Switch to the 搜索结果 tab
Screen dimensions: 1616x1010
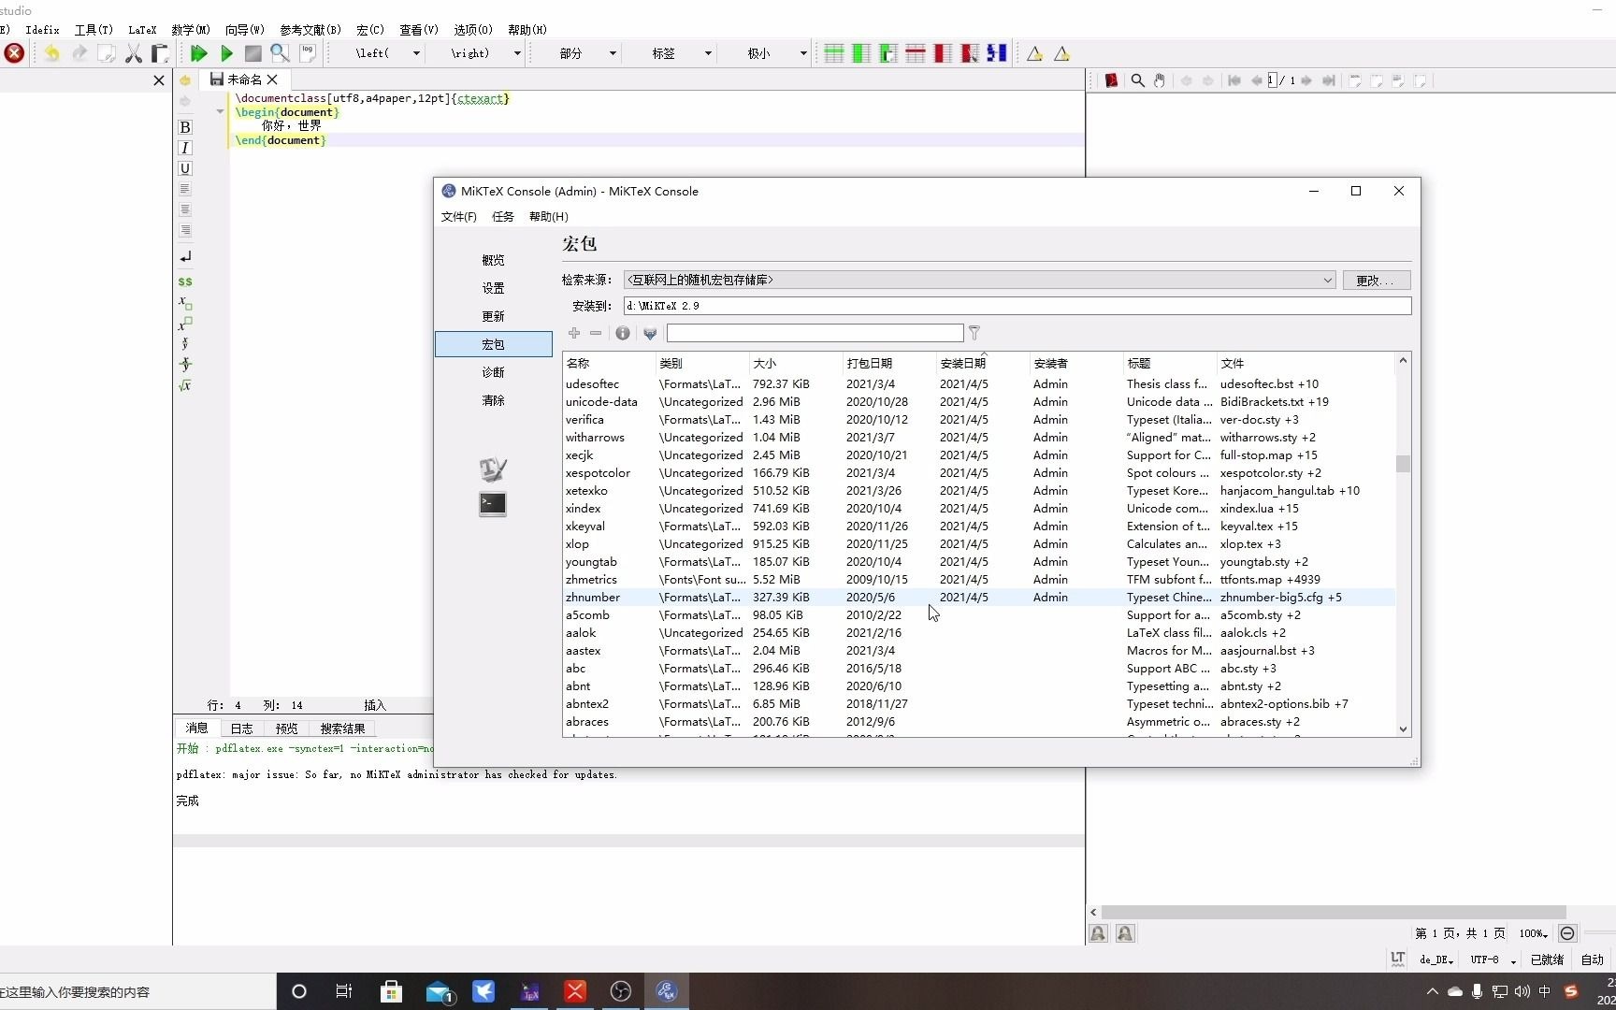click(x=342, y=729)
